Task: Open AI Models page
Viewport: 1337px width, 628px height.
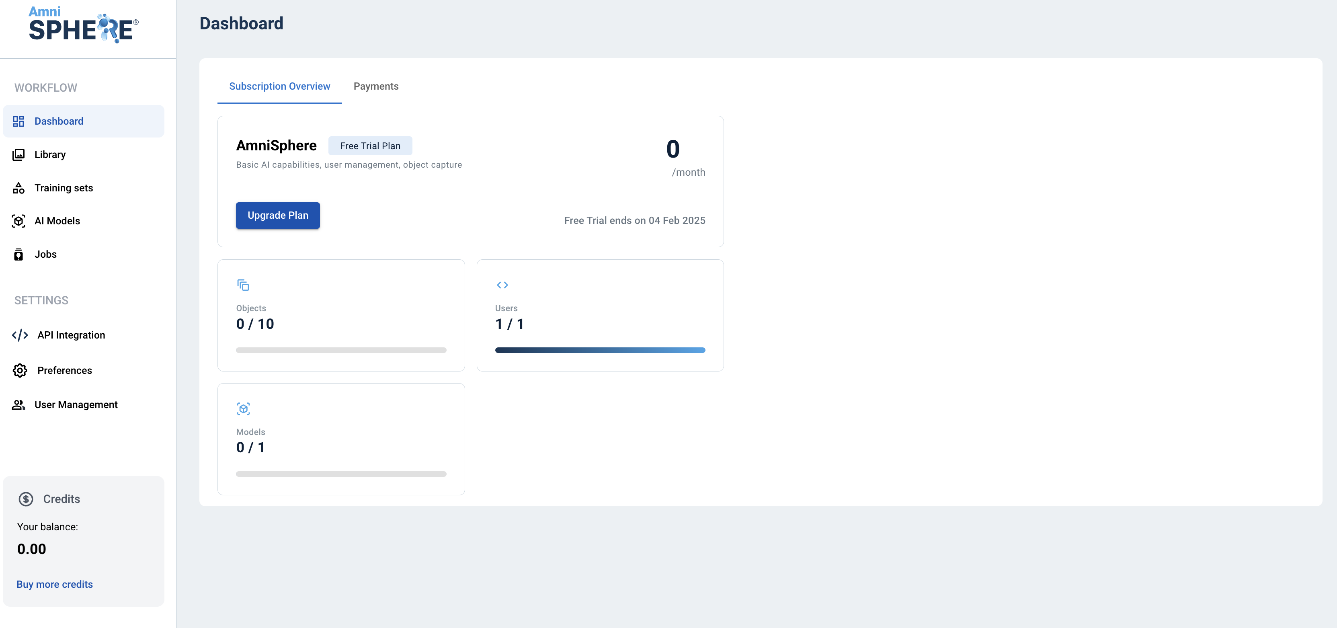Action: pyautogui.click(x=84, y=221)
